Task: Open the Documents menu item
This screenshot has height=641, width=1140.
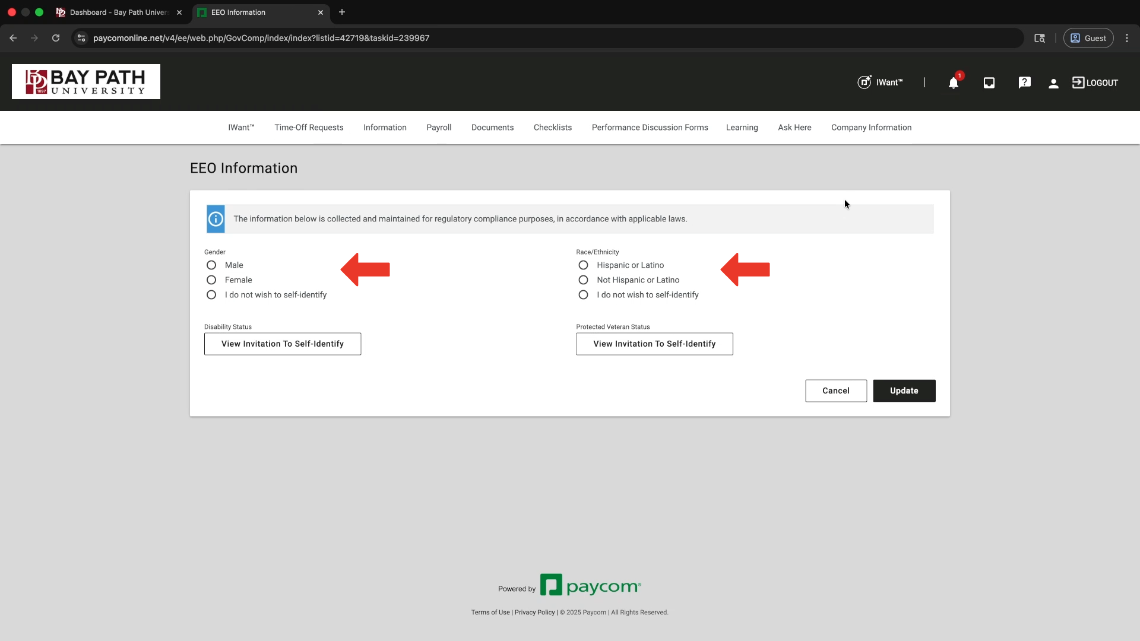Action: point(492,128)
